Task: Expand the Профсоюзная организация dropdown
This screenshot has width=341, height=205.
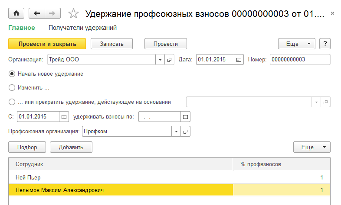Action: pos(176,131)
